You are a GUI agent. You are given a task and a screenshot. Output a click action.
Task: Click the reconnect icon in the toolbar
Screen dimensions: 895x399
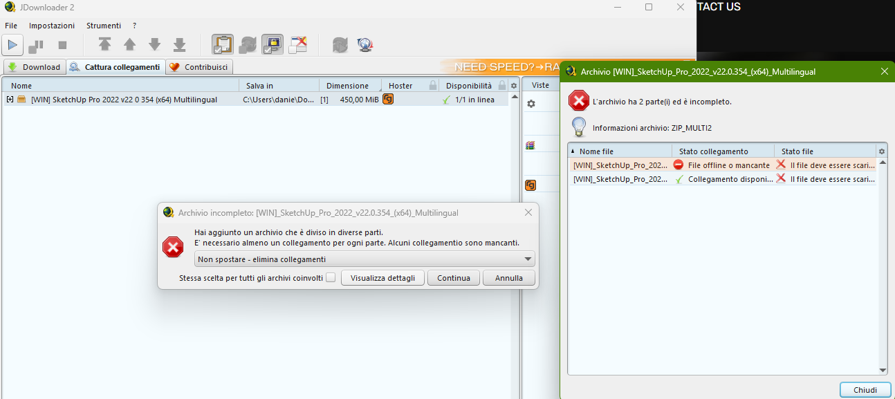click(340, 45)
